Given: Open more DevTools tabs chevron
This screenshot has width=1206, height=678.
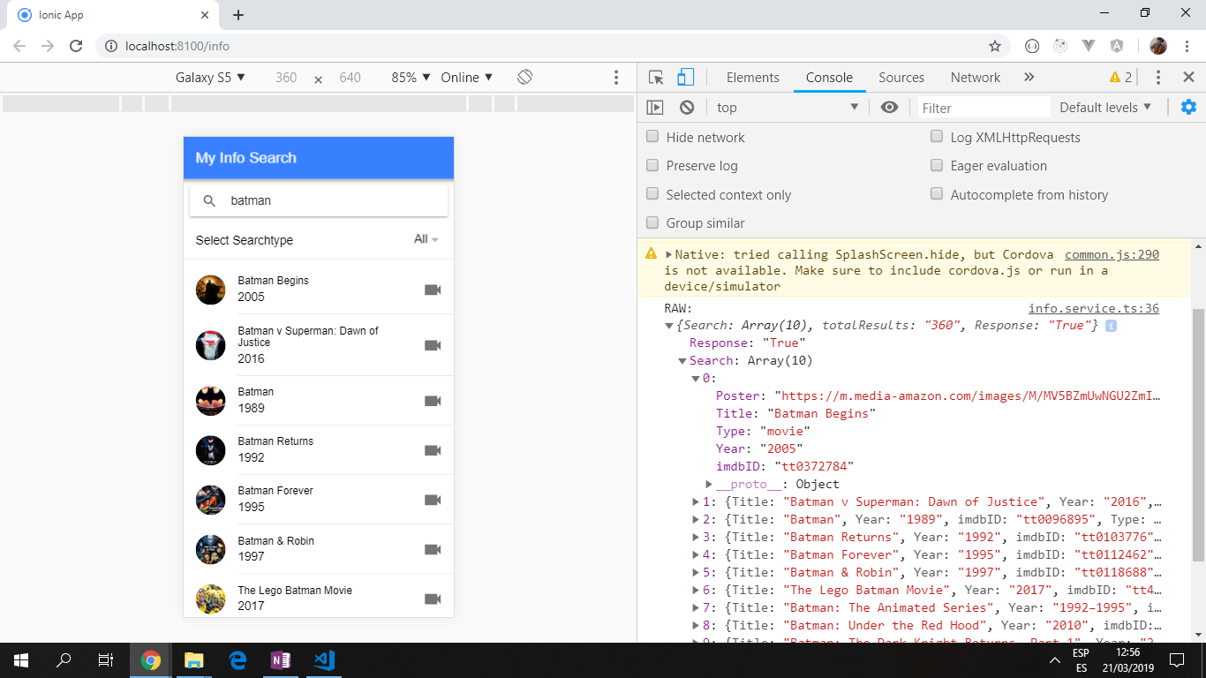Looking at the screenshot, I should coord(1029,78).
